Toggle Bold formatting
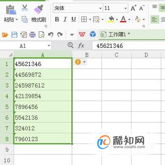 pyautogui.click(x=57, y=19)
